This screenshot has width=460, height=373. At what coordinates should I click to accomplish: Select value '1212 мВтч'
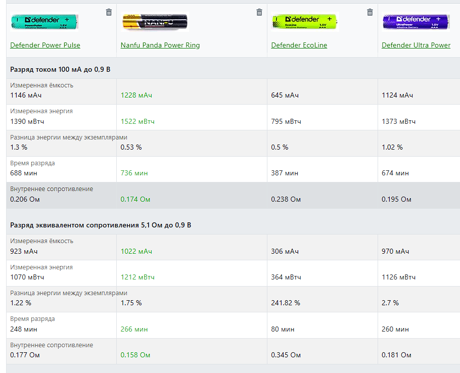(x=137, y=277)
